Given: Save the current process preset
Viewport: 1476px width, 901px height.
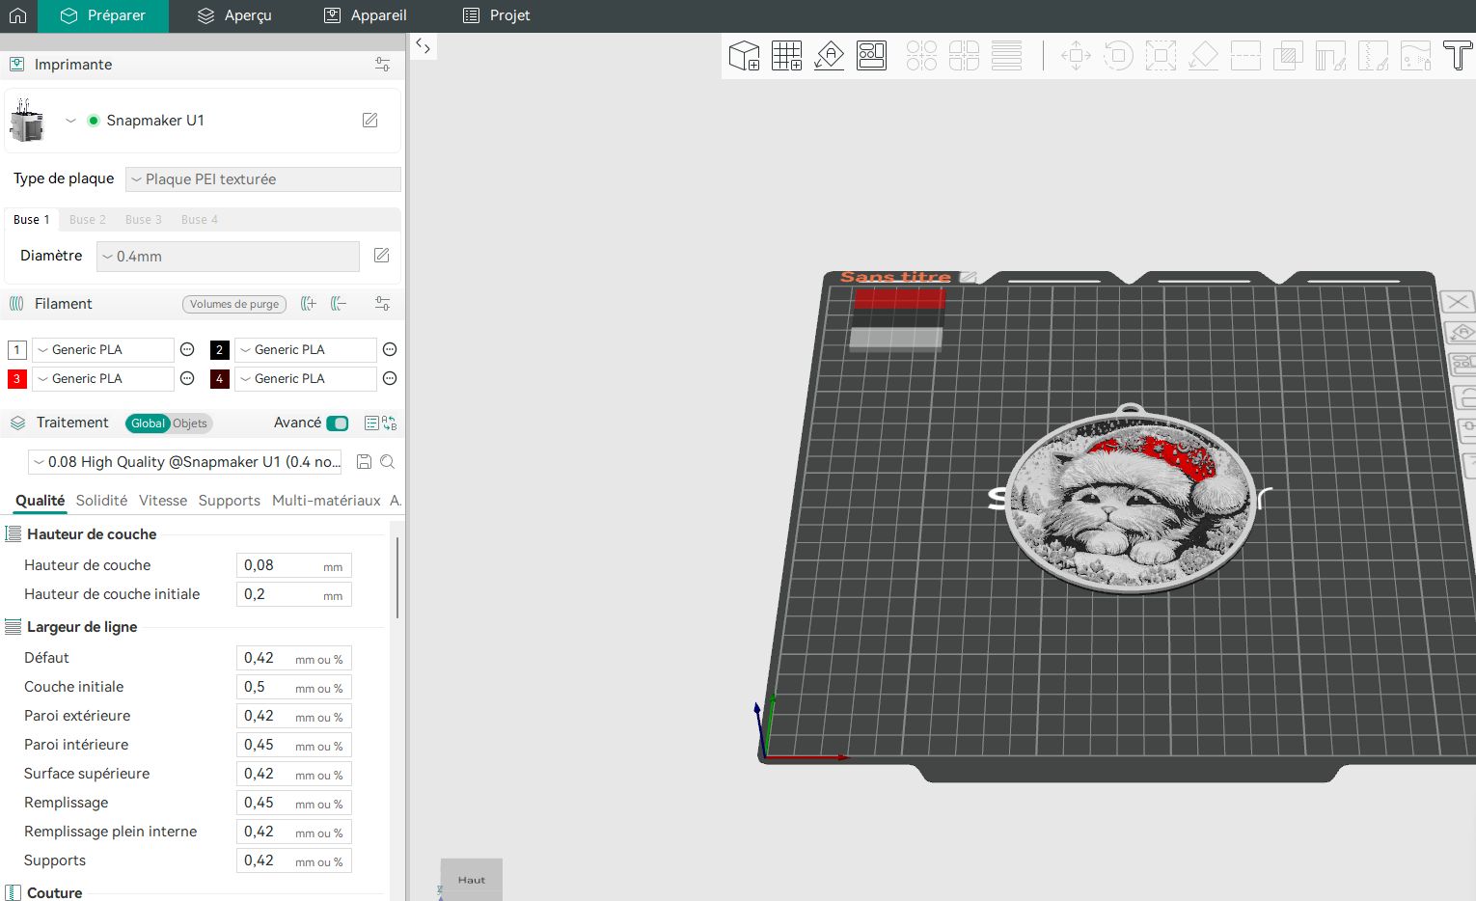Looking at the screenshot, I should pyautogui.click(x=364, y=462).
